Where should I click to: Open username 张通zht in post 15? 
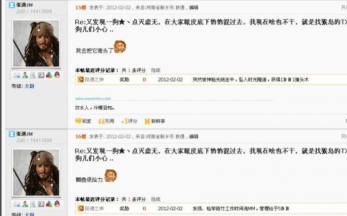pos(24,5)
